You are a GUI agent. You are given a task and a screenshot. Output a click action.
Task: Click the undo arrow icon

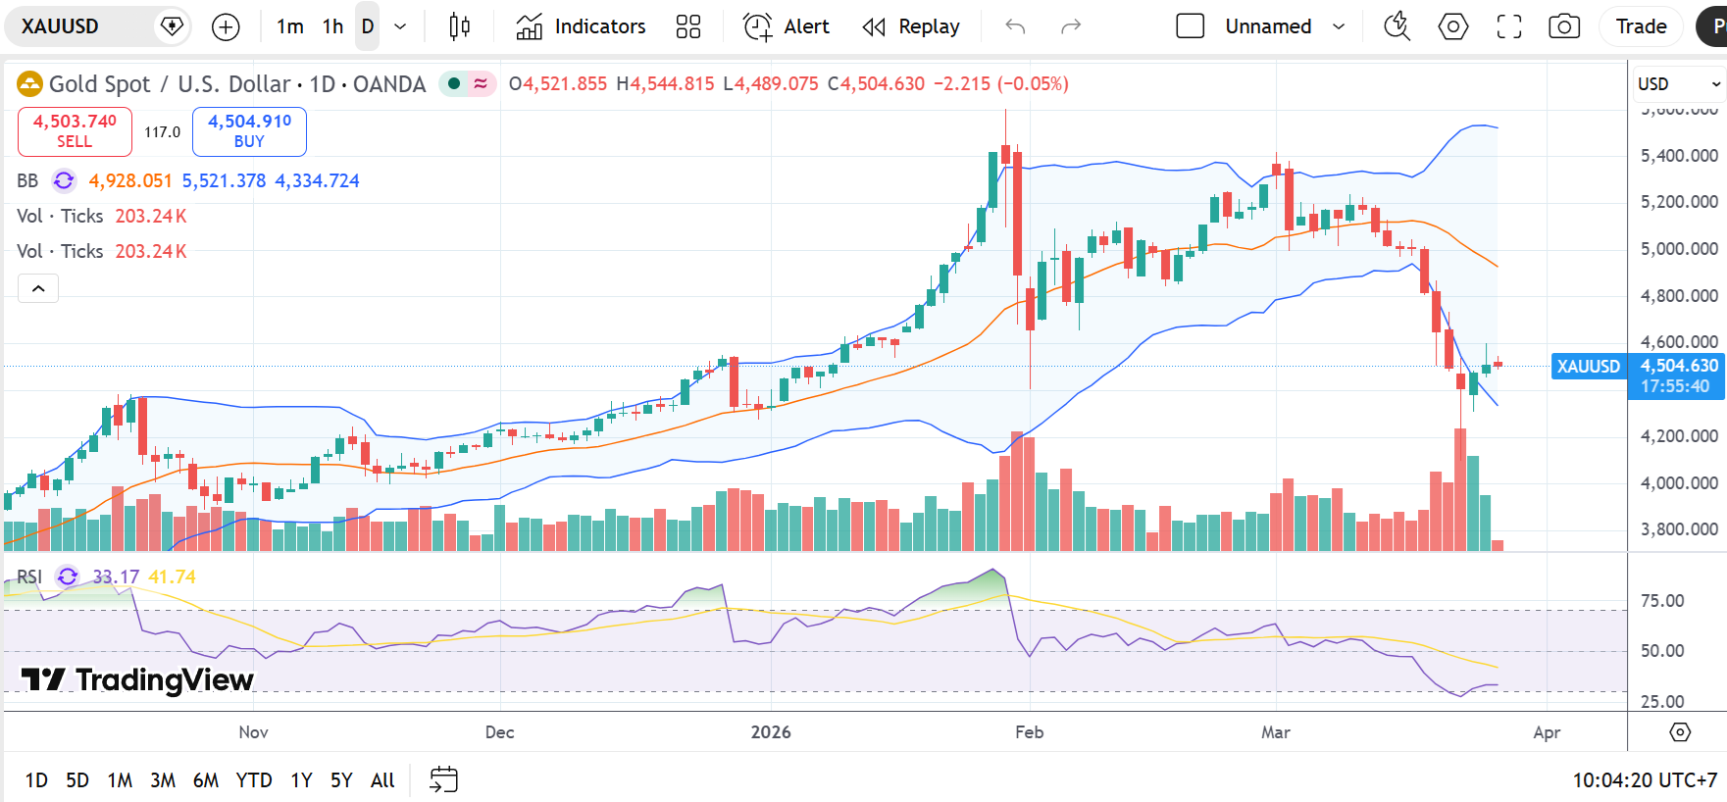[x=1015, y=27]
